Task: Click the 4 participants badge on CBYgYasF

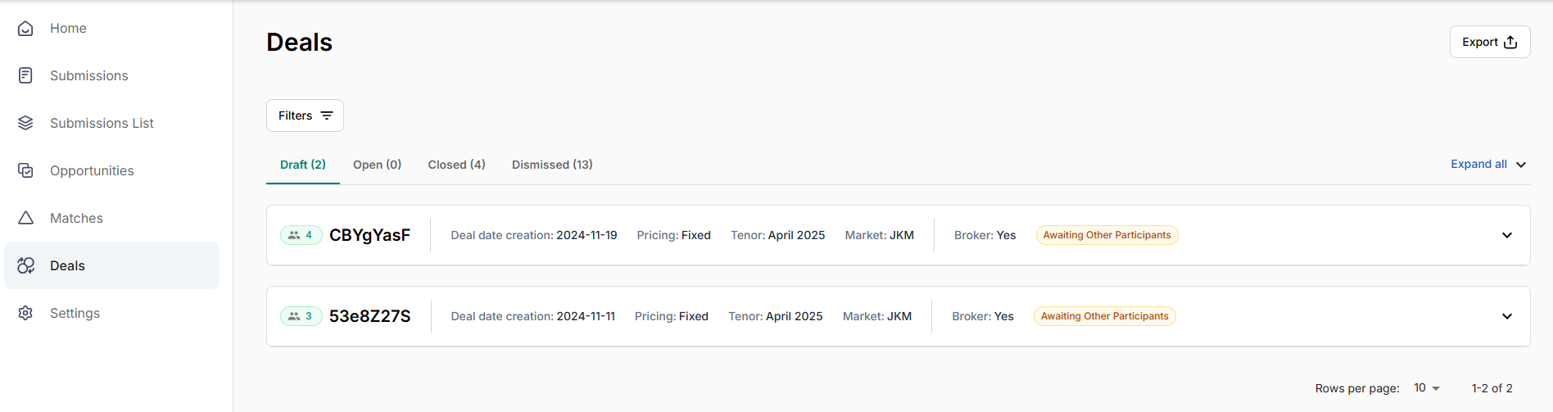Action: click(x=301, y=235)
